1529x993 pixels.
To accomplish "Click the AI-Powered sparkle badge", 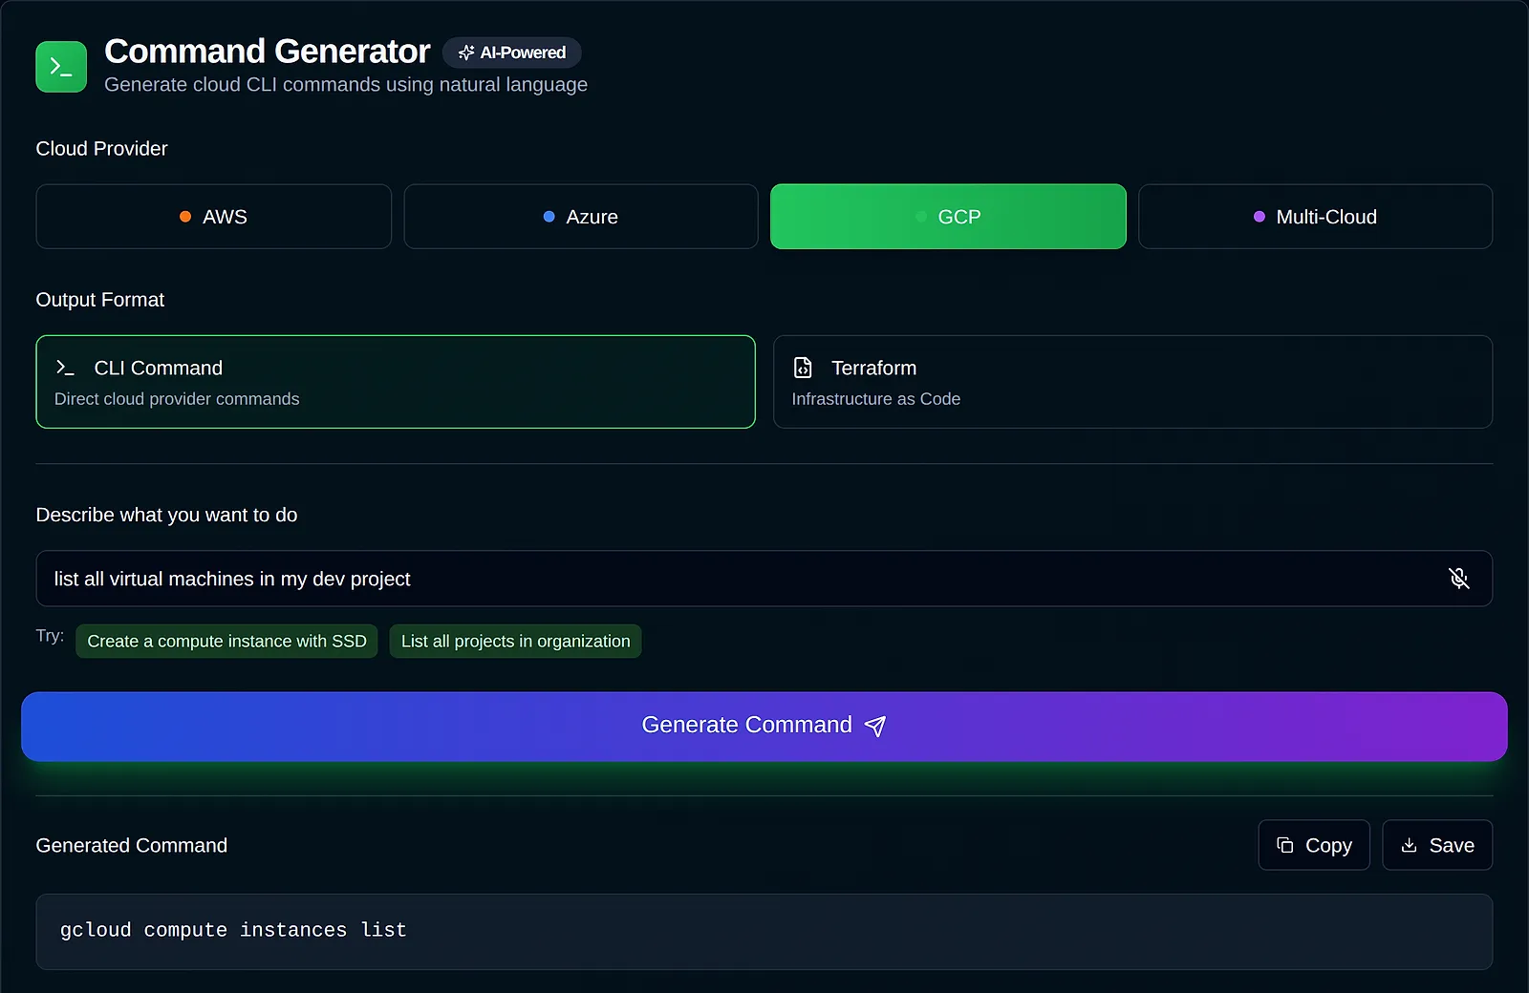I will [511, 53].
